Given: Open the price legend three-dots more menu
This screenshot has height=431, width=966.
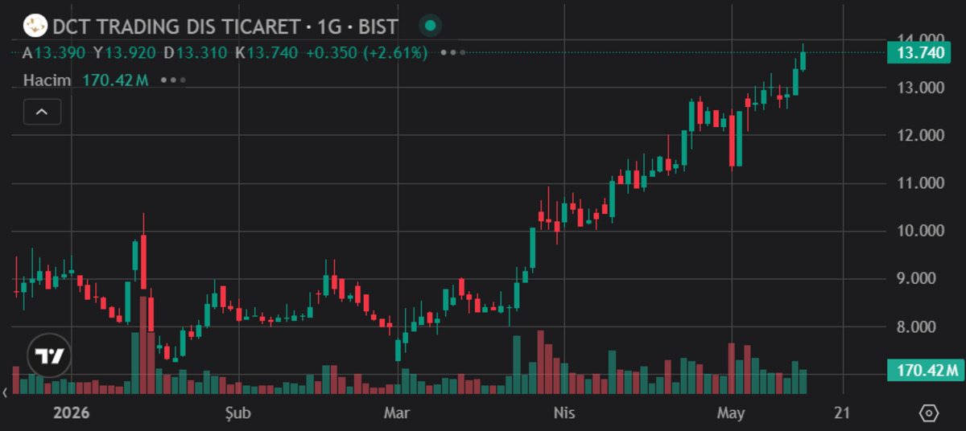Looking at the screenshot, I should pyautogui.click(x=453, y=53).
